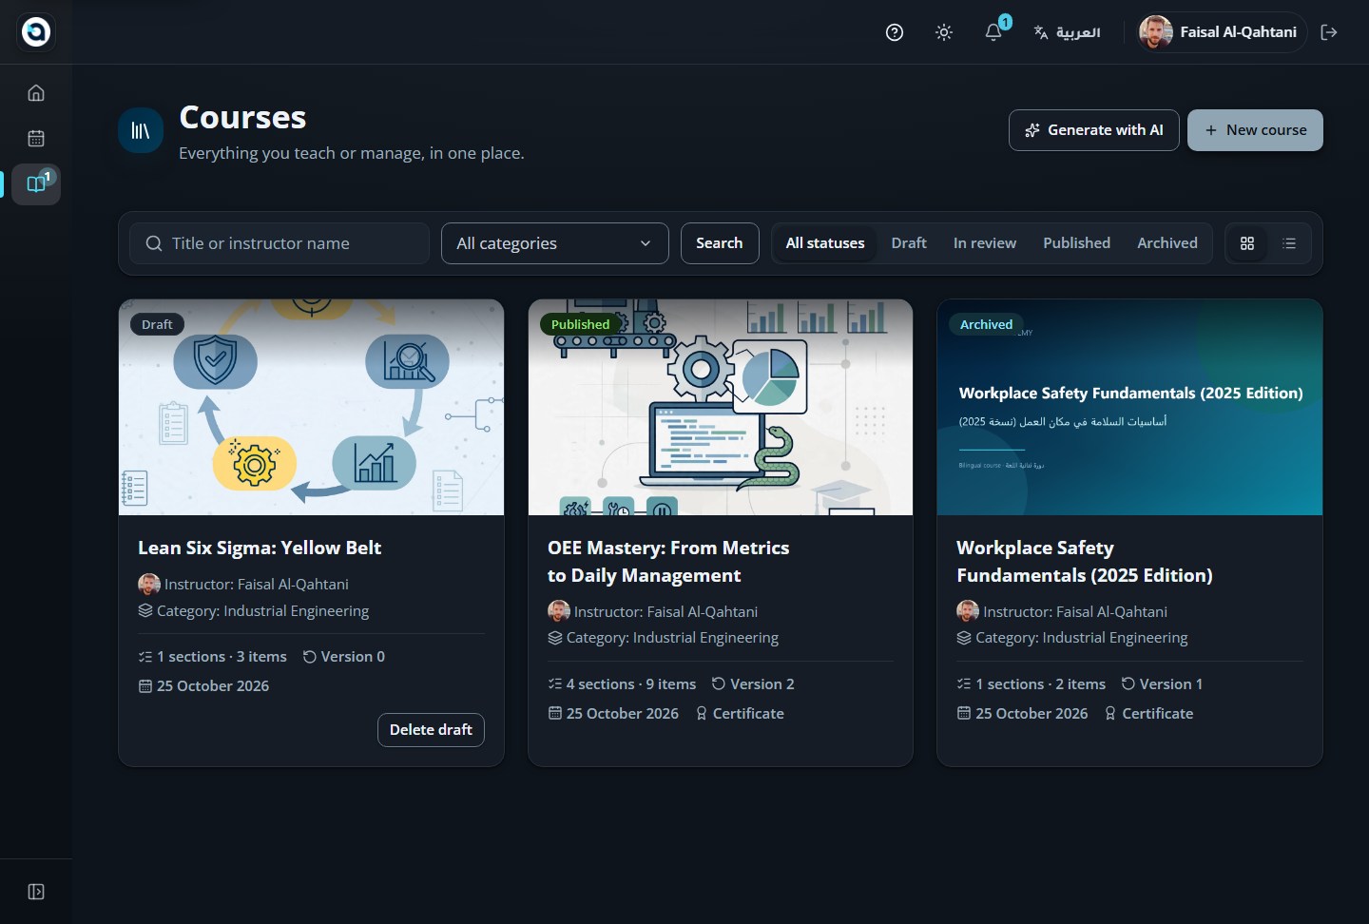This screenshot has width=1369, height=924.
Task: Open the calendar from sidebar
Action: coord(36,139)
